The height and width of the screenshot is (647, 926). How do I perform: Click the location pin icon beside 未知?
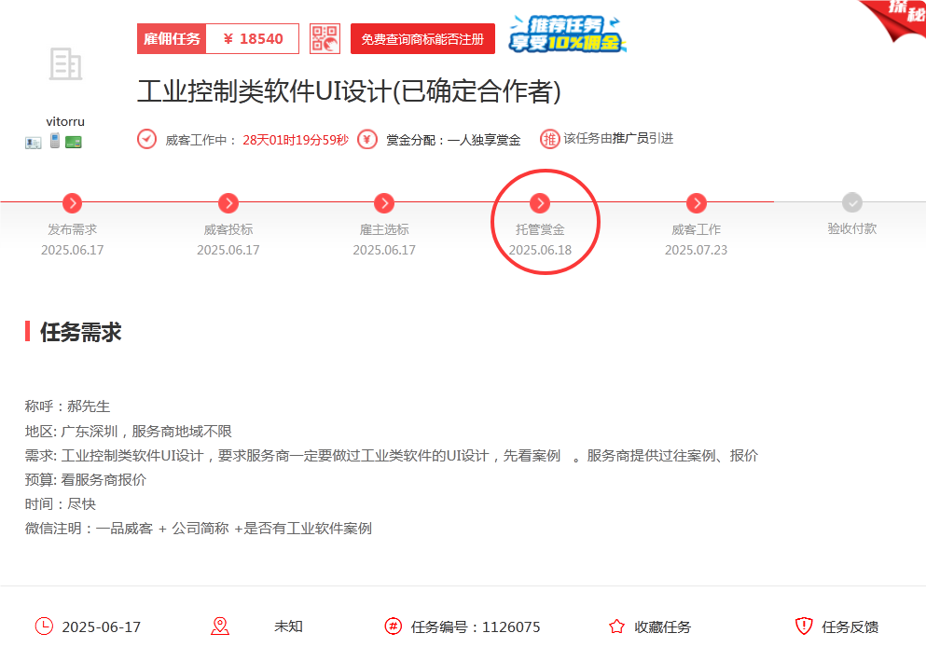click(220, 626)
